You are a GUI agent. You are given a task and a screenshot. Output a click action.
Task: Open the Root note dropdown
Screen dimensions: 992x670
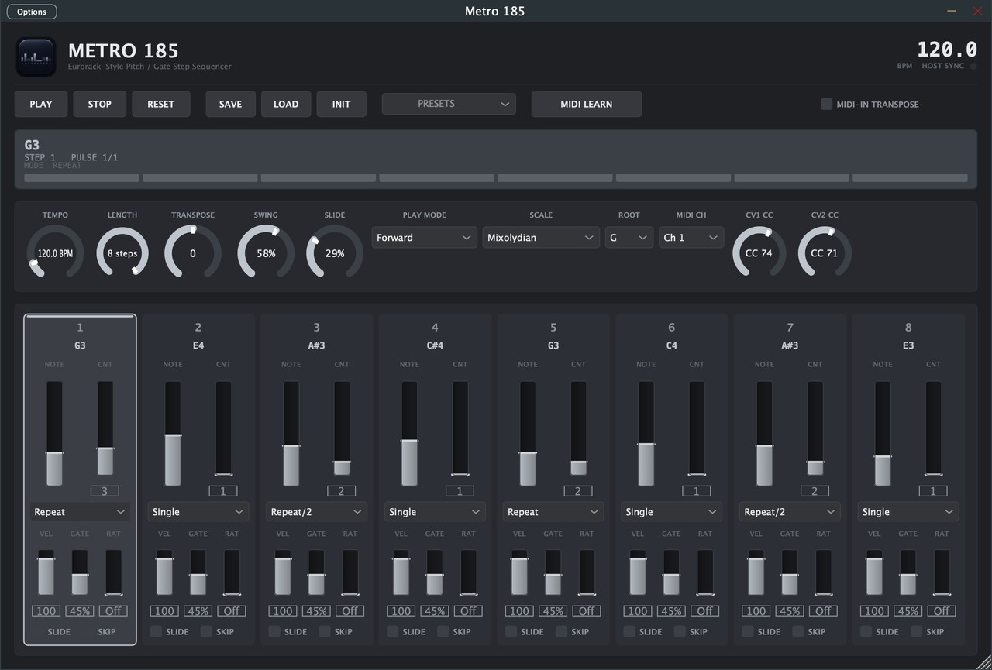click(629, 238)
